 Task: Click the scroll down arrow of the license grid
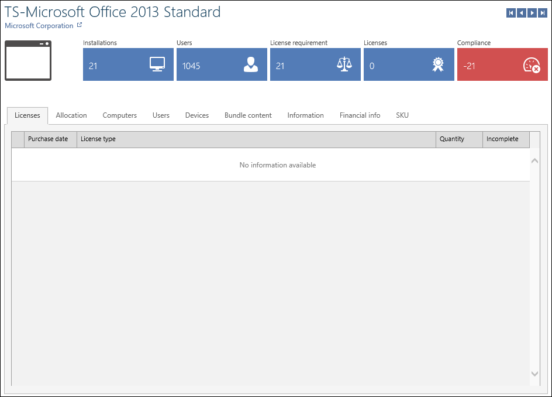click(x=534, y=374)
